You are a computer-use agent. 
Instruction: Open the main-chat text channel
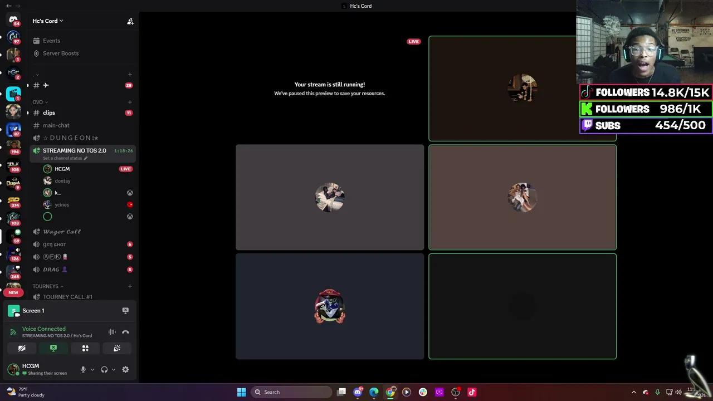coord(82,125)
